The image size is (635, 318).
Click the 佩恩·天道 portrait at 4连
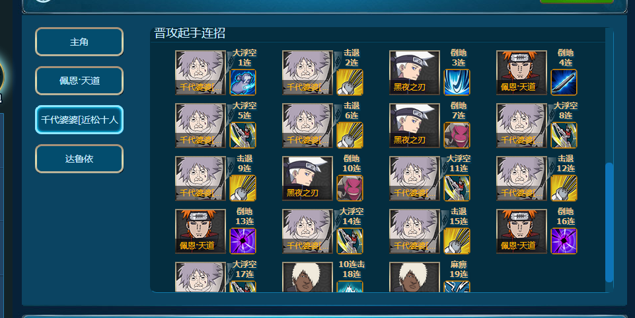coord(521,73)
